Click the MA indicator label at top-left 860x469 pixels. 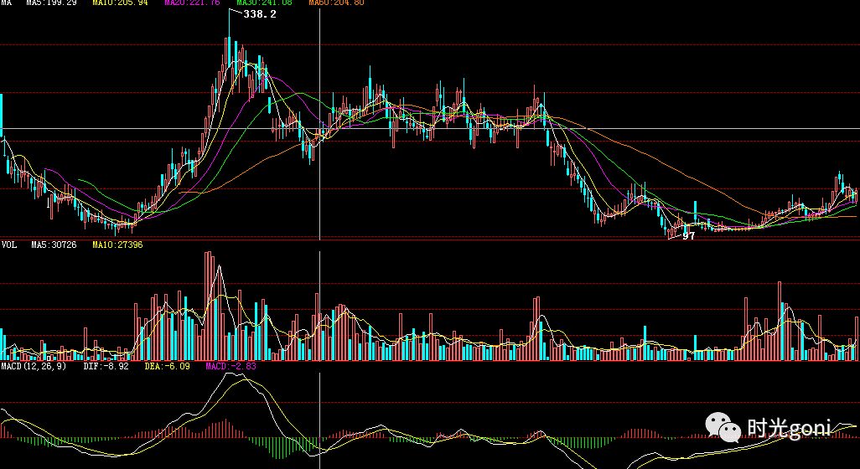[8, 3]
